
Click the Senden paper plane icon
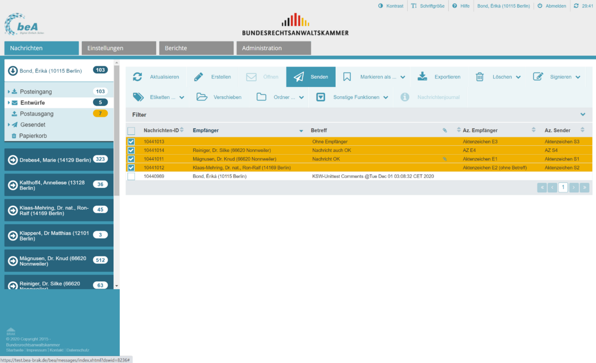[298, 77]
